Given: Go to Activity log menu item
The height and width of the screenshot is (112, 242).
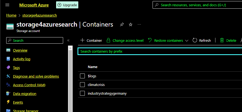Looking at the screenshot, I should 22,59.
